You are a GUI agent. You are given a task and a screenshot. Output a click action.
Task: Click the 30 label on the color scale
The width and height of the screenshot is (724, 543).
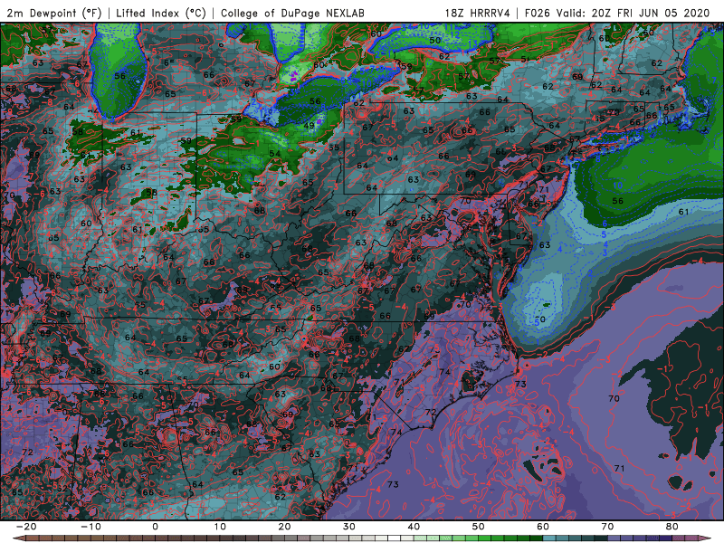tap(349, 527)
